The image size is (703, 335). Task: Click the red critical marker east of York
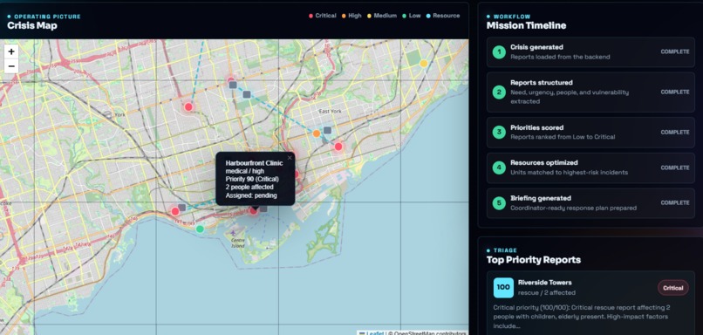tap(188, 106)
